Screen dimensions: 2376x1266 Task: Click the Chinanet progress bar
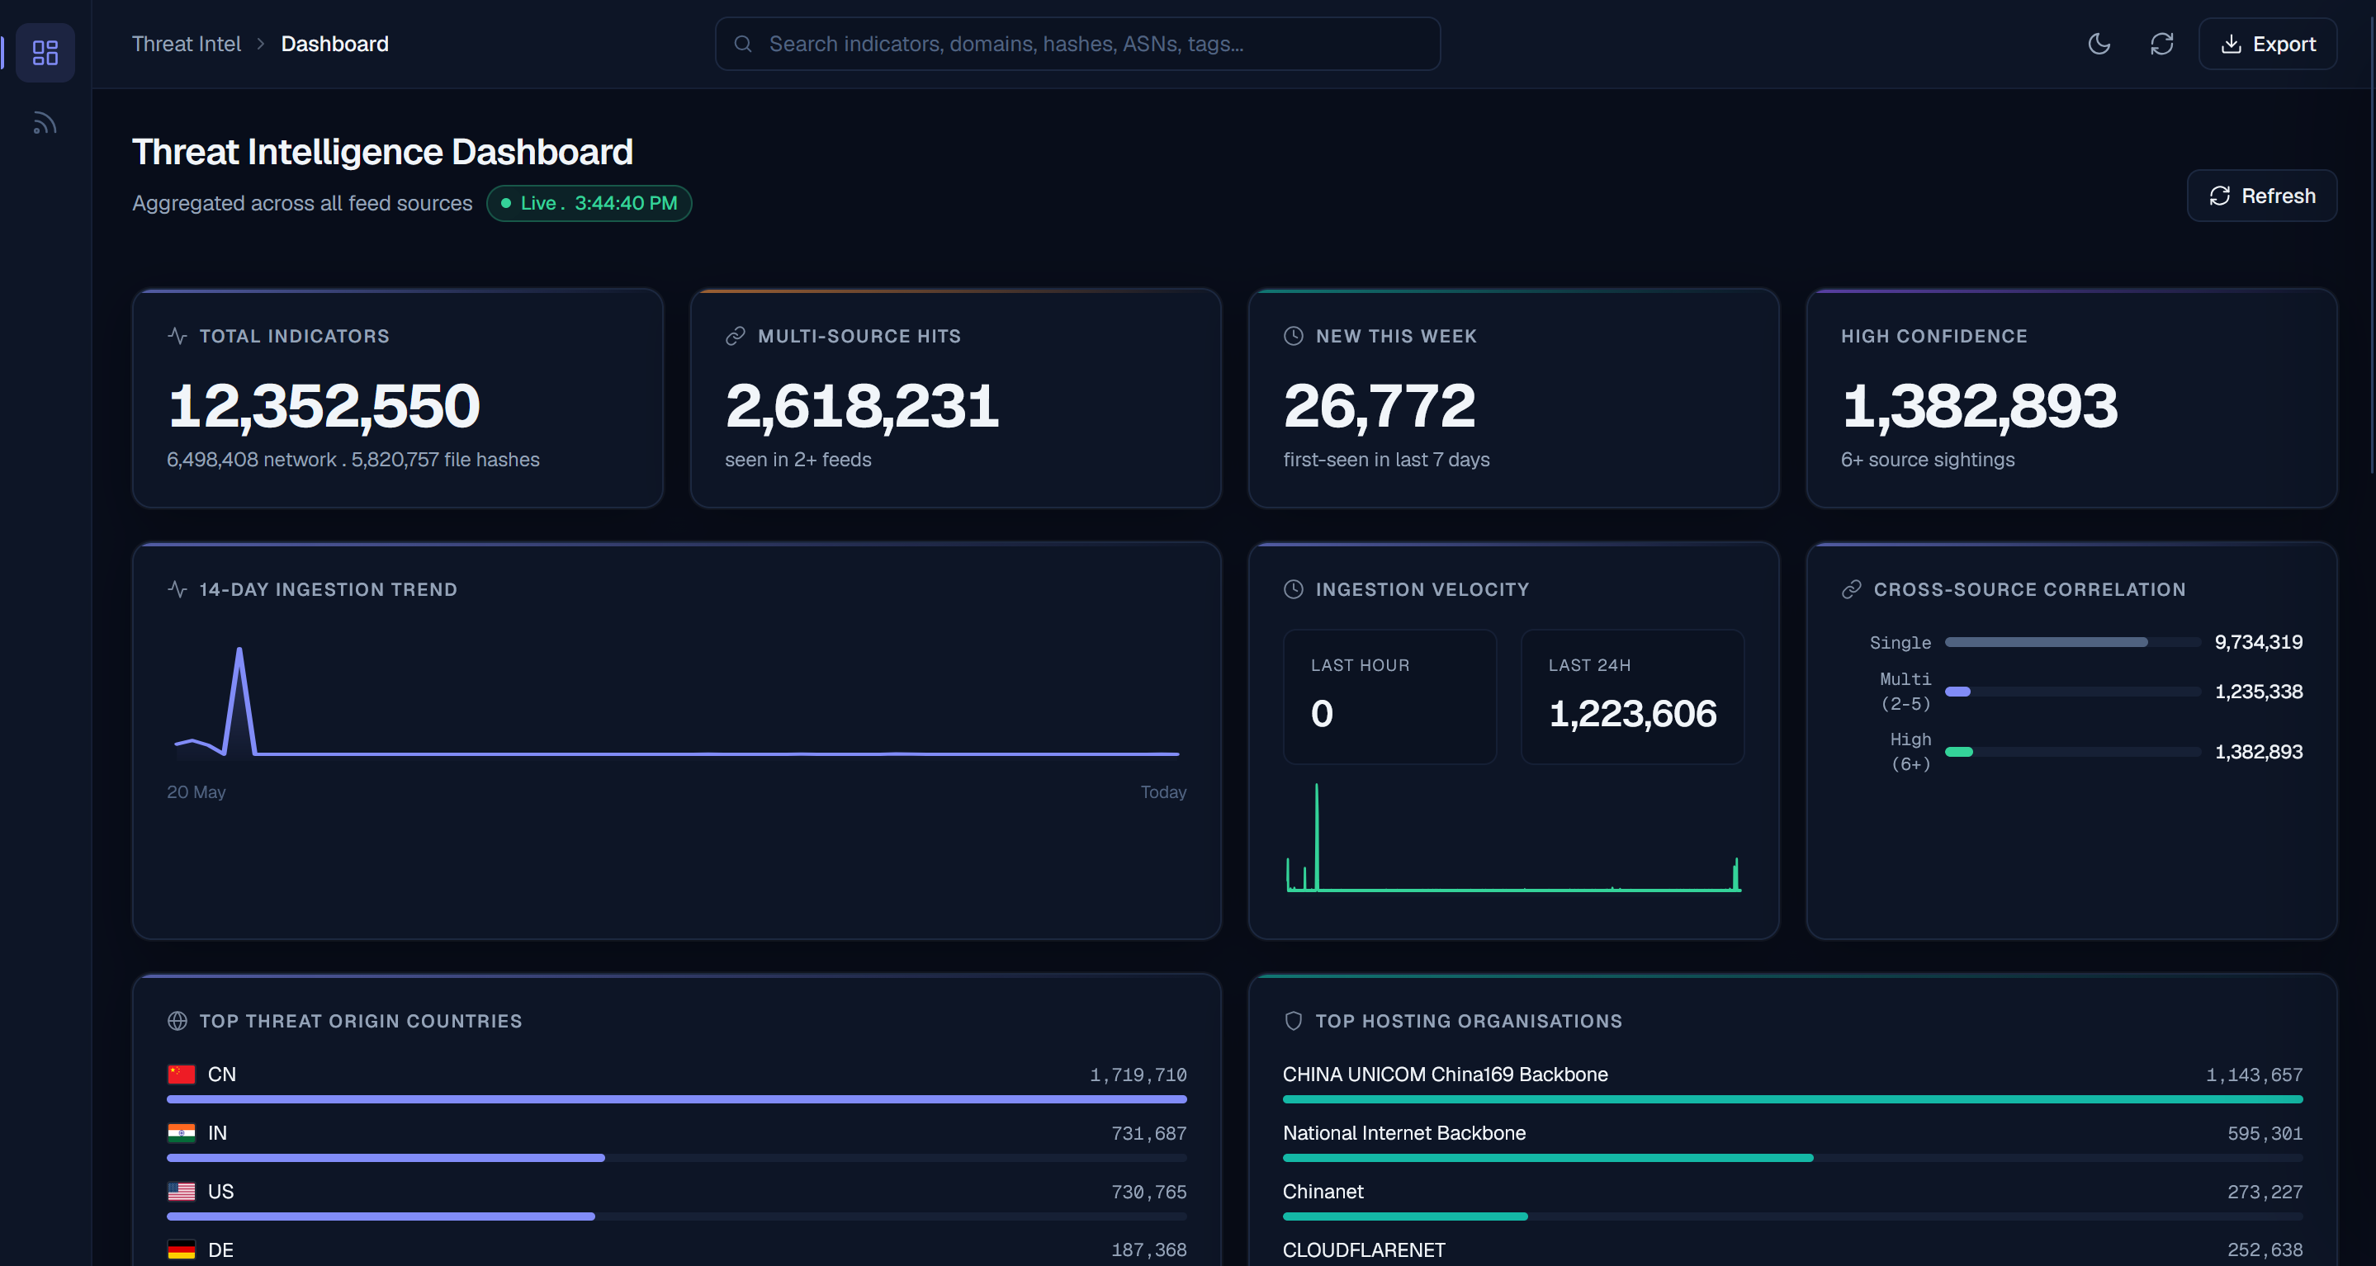pyautogui.click(x=1793, y=1216)
